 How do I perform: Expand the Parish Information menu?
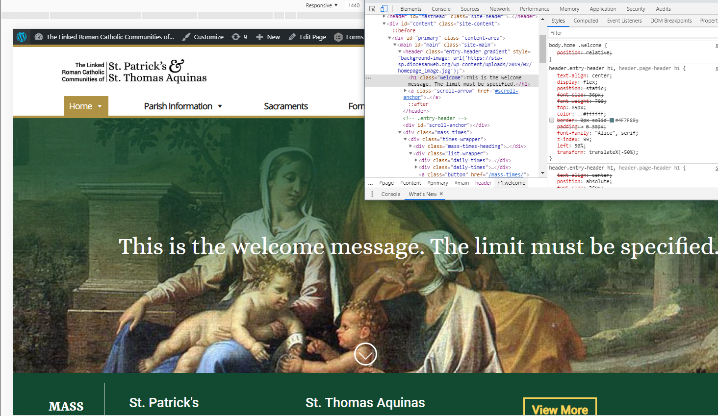(182, 106)
